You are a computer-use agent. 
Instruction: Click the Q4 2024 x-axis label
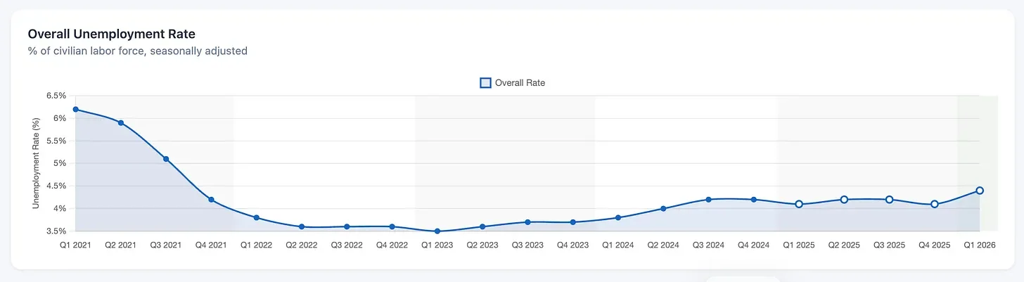point(754,245)
